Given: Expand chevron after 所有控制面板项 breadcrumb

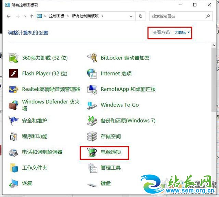Looking at the screenshot, I should pos(102,16).
